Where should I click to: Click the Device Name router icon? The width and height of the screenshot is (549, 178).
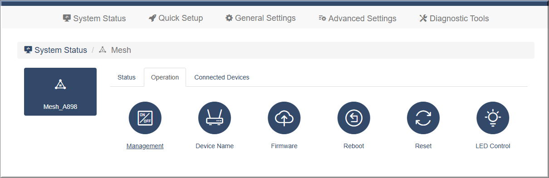point(215,118)
